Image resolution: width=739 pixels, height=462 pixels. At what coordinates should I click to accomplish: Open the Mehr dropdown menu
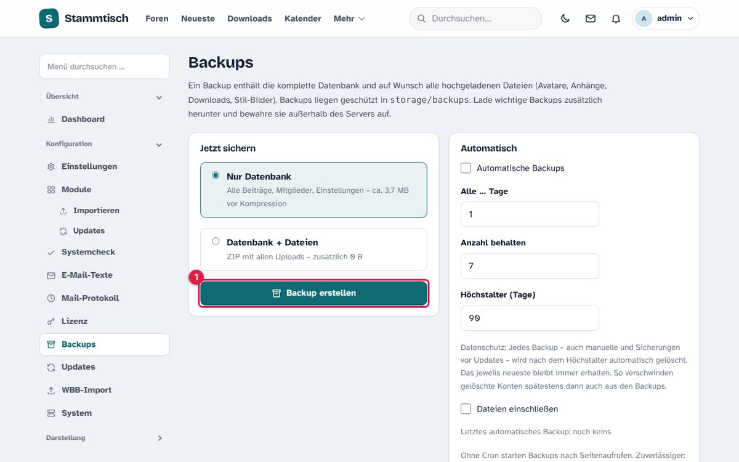tap(349, 18)
